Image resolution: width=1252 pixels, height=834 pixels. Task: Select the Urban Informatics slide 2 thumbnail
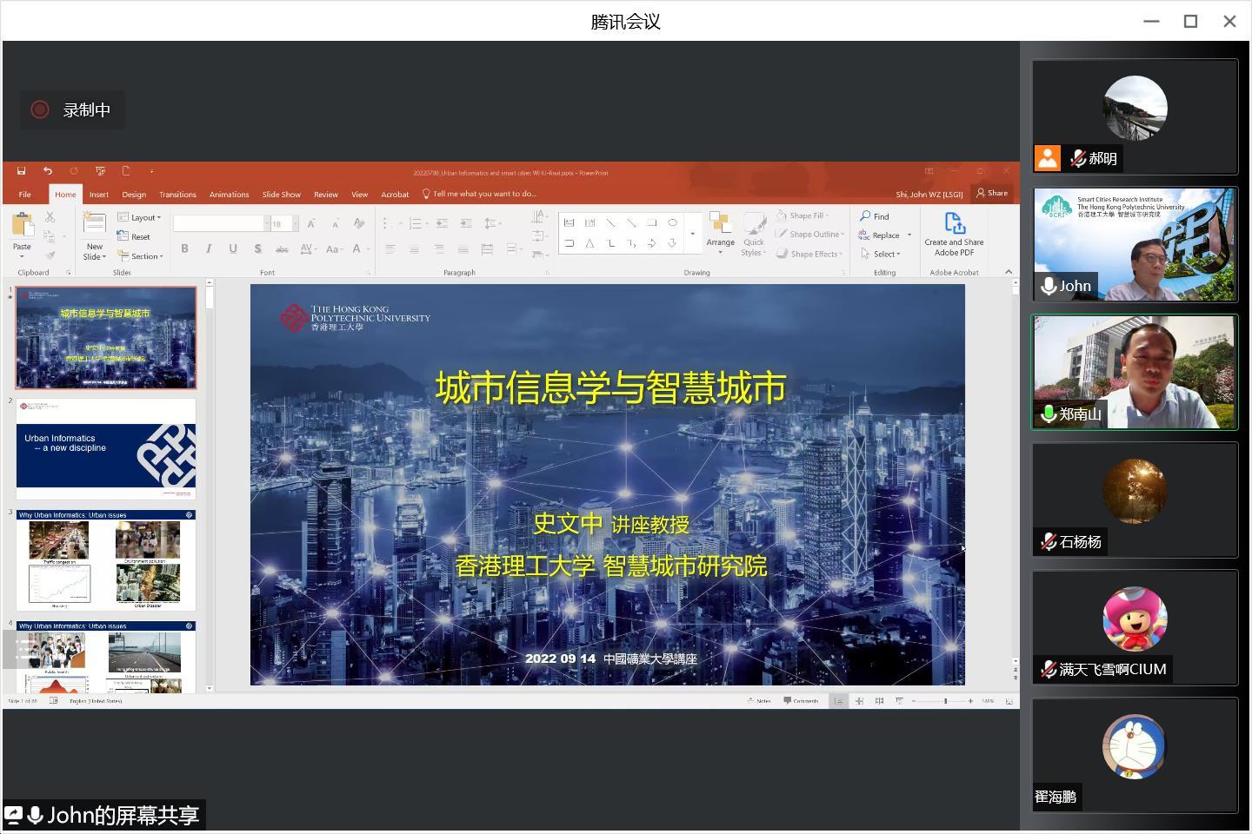click(x=106, y=448)
